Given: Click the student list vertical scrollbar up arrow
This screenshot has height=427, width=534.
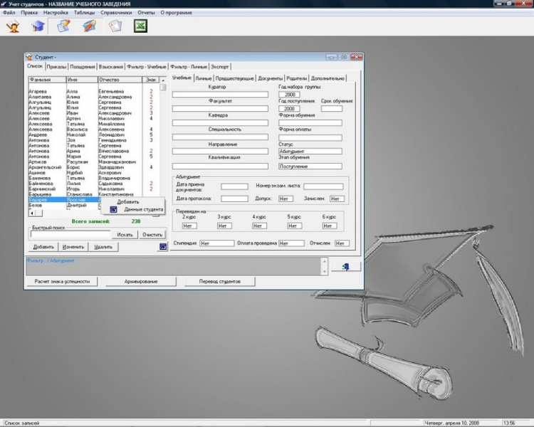Looking at the screenshot, I should click(x=163, y=80).
